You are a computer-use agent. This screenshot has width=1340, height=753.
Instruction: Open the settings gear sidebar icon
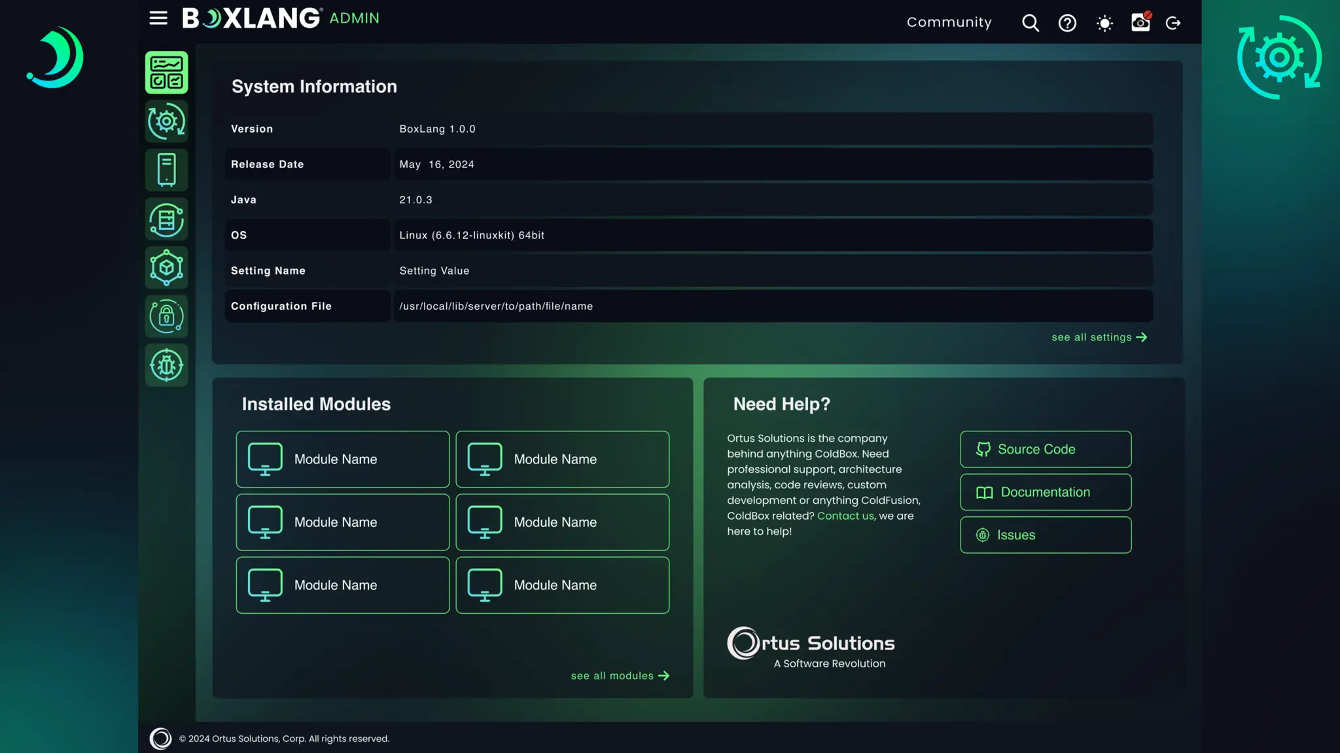(x=166, y=122)
